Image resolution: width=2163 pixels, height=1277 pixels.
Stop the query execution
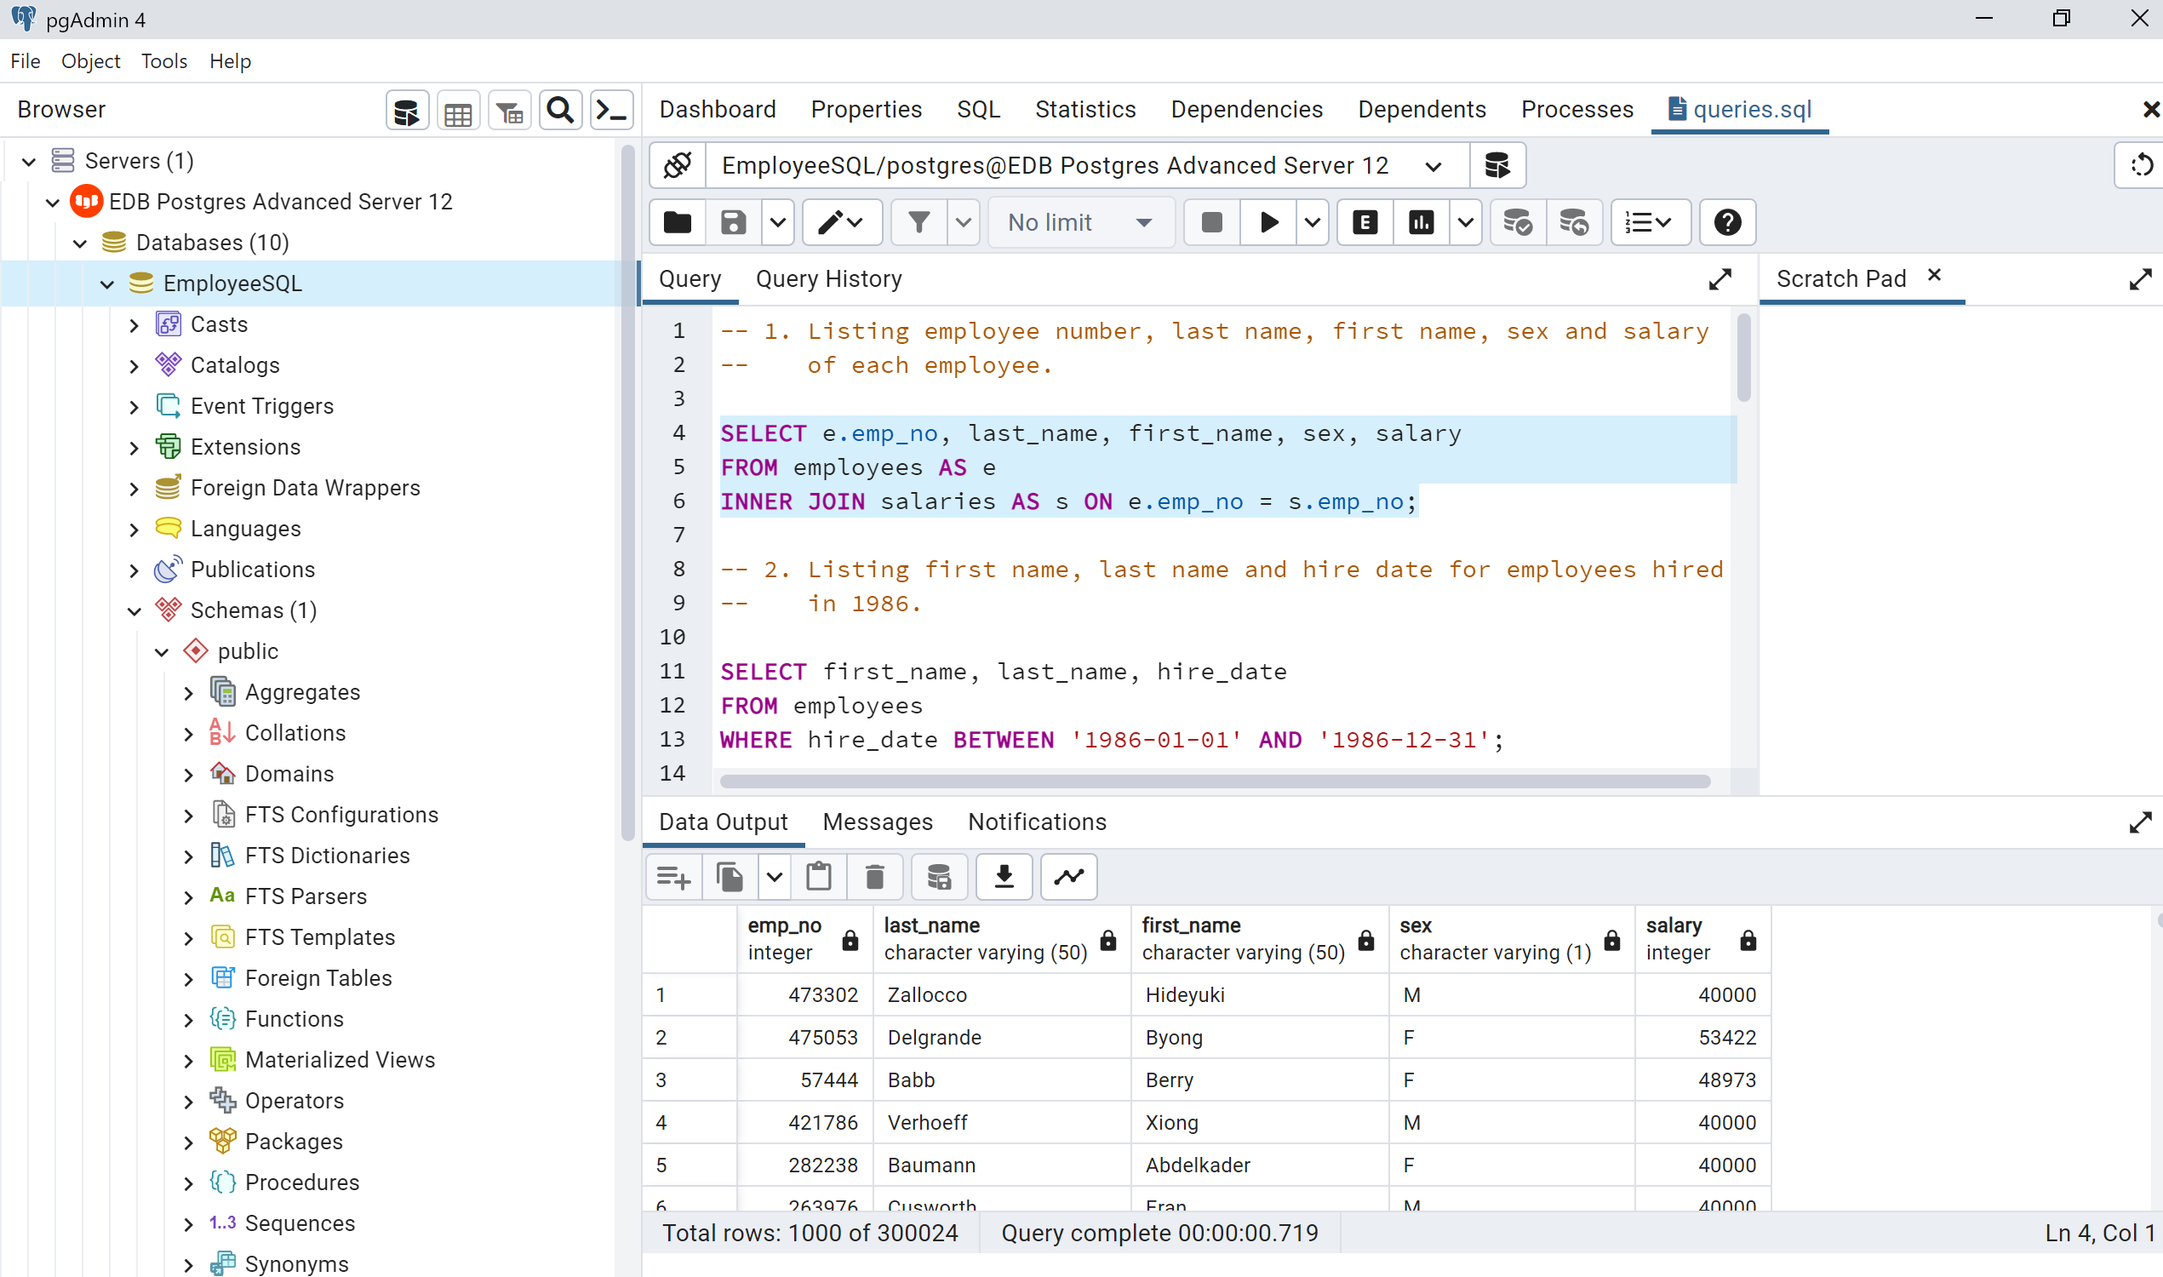(1210, 222)
